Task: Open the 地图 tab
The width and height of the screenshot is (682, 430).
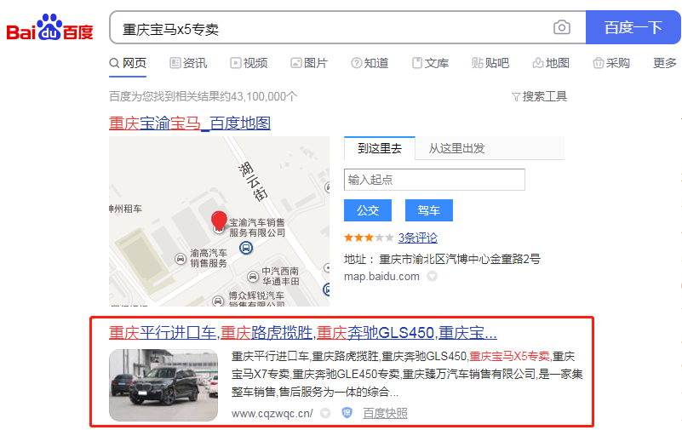Action: [551, 63]
